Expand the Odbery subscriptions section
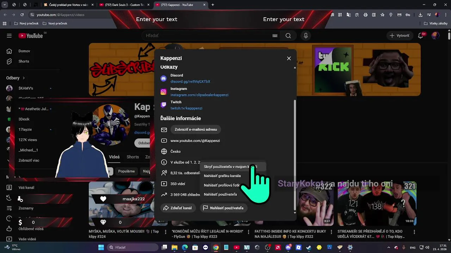This screenshot has height=253, width=451. [16, 78]
